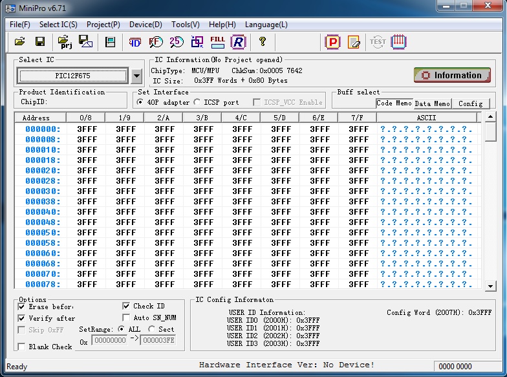Expand the Select IC dropdown arrow

point(136,76)
